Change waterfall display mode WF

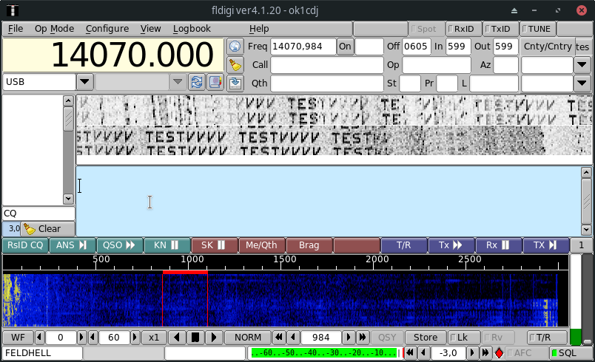tap(18, 338)
